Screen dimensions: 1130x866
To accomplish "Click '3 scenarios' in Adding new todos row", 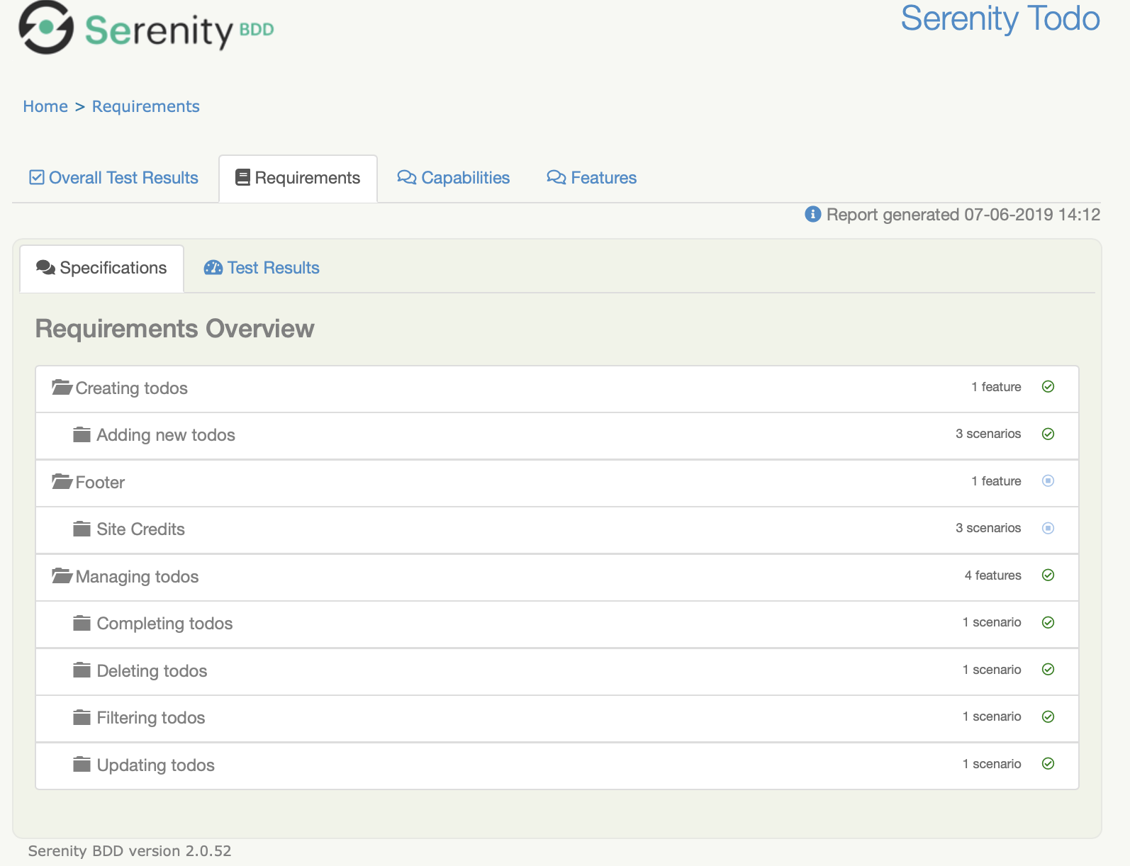I will pyautogui.click(x=988, y=434).
